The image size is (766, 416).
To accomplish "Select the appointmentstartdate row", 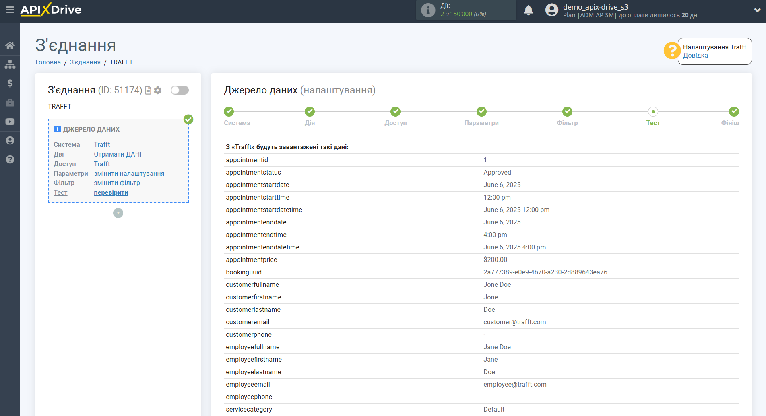I will pos(481,185).
